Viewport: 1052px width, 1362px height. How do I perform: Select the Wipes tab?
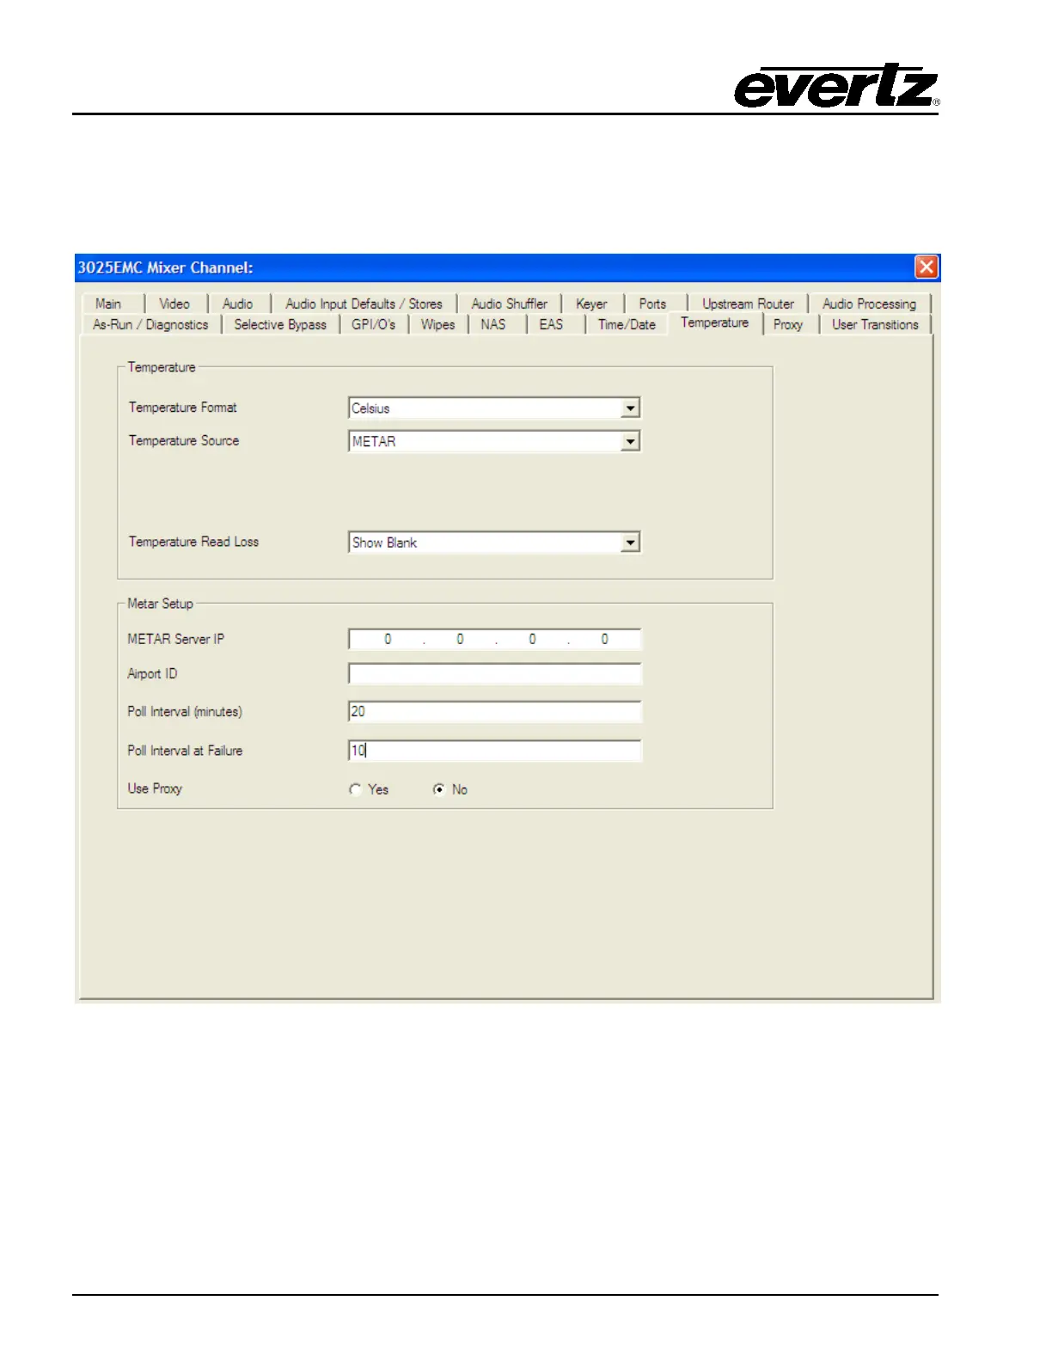click(x=438, y=324)
